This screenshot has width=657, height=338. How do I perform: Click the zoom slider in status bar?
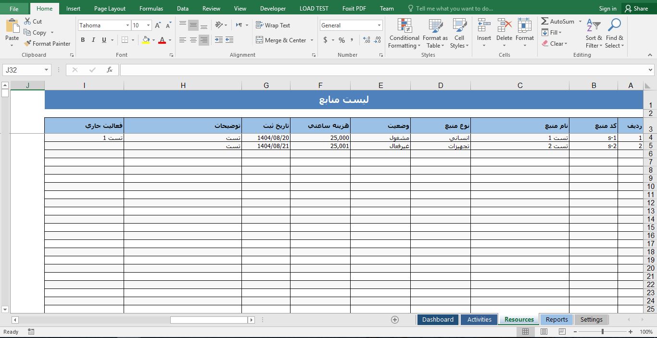(x=603, y=332)
